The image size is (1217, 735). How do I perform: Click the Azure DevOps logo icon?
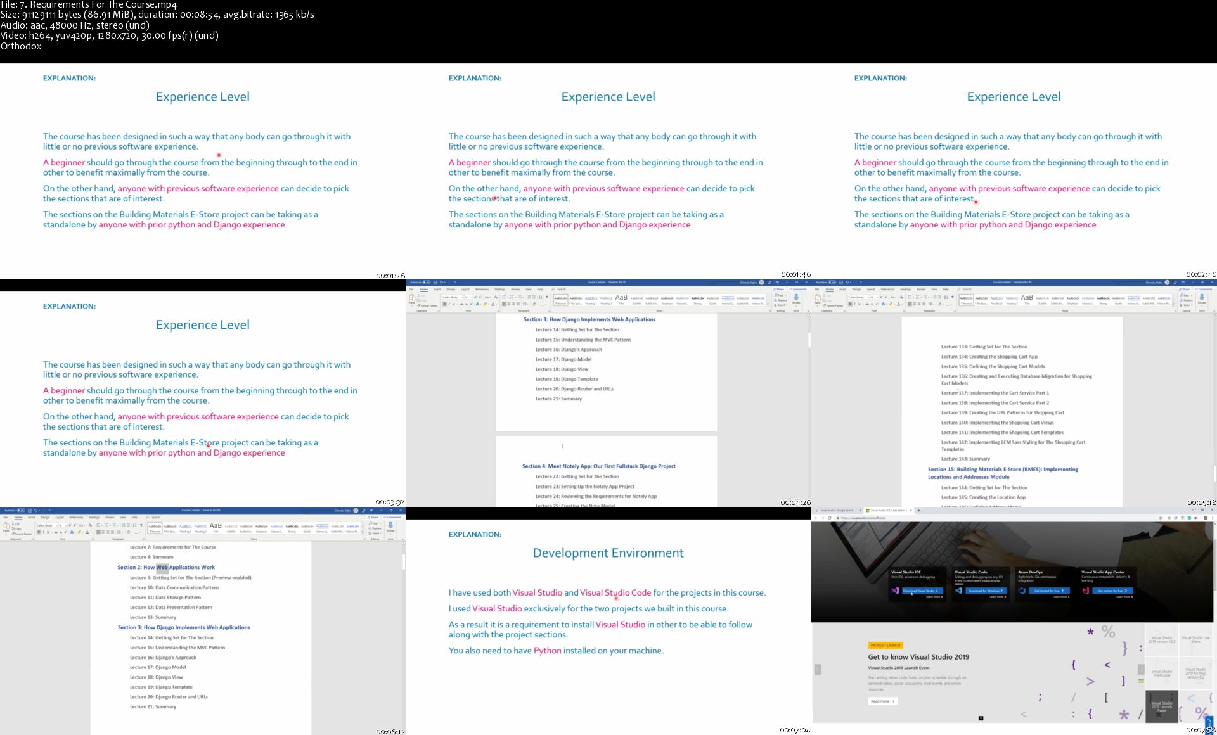[x=1022, y=591]
